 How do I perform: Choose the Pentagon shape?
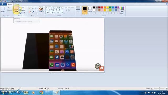coord(52,10)
